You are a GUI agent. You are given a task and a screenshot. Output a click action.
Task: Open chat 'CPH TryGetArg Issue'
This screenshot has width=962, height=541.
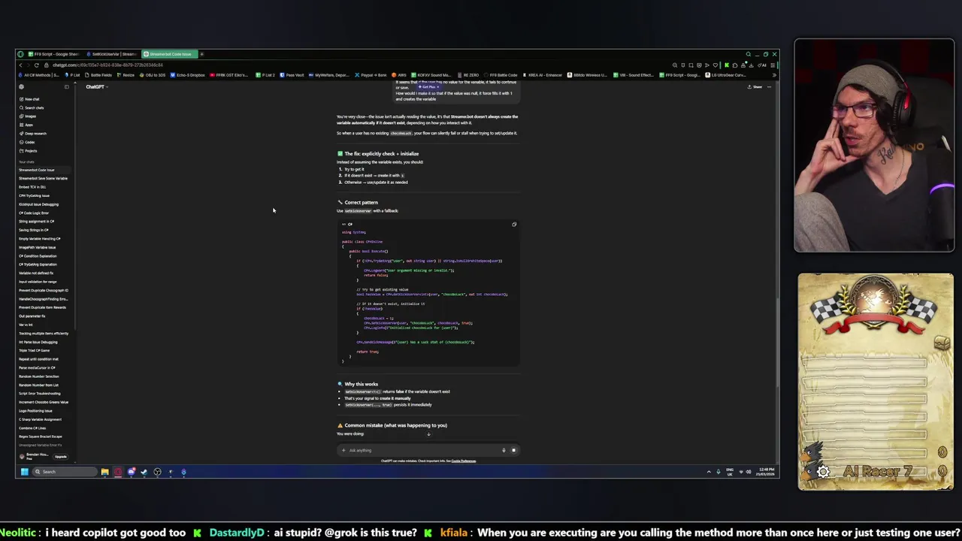coord(34,195)
